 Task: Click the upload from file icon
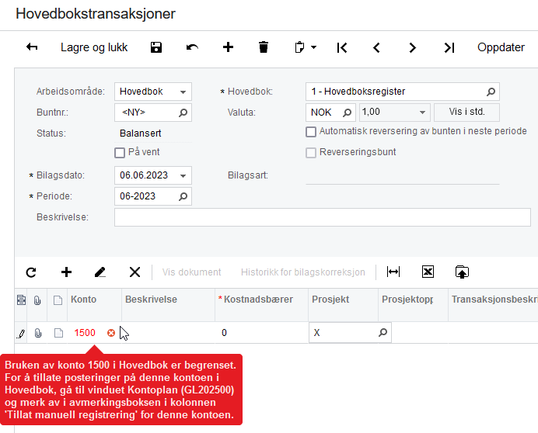pos(462,272)
